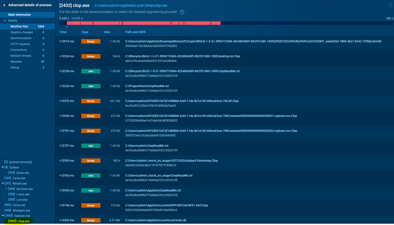Screen dimensions: 394x225
Task: Click the 3.27 Mb size value
Action: tap(115, 220)
